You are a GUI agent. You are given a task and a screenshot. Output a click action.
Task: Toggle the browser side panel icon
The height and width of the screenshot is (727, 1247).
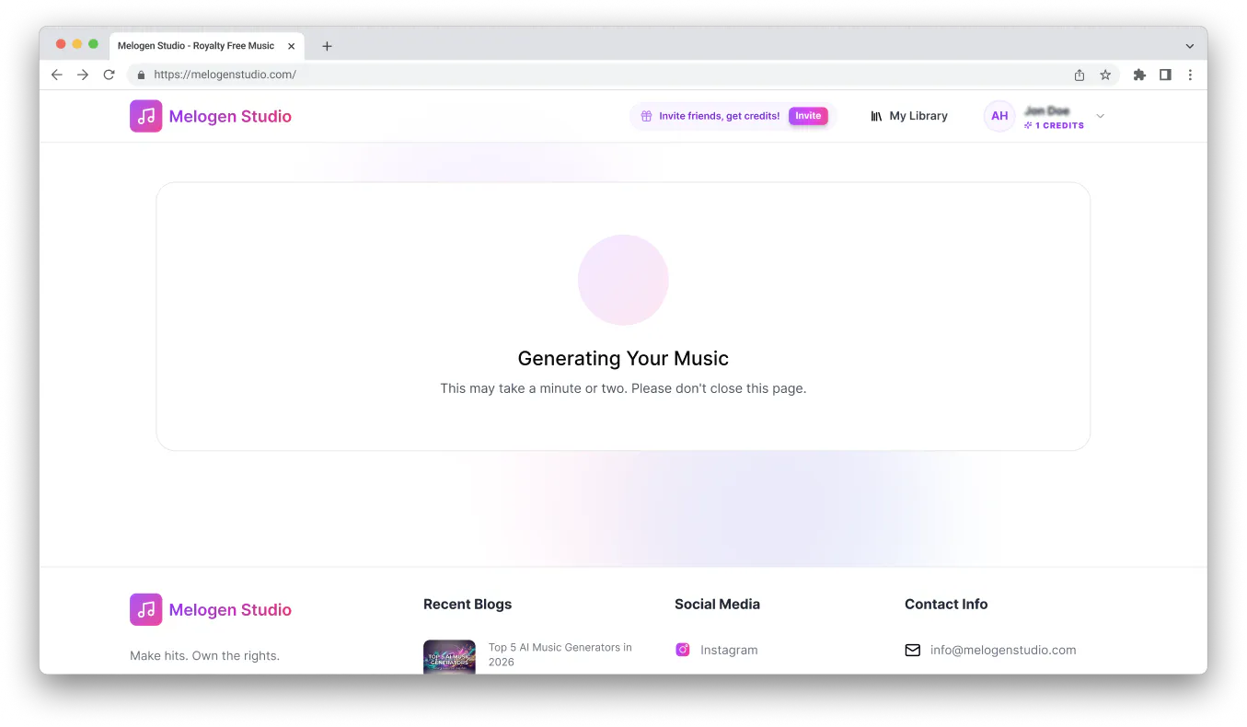pos(1165,75)
